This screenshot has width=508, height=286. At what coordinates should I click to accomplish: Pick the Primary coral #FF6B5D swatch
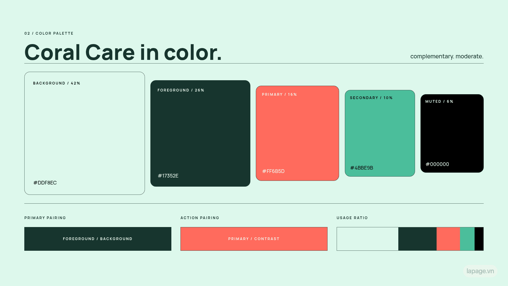[x=297, y=133]
